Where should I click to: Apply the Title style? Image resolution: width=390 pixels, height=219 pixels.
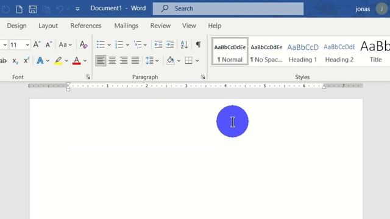375,51
